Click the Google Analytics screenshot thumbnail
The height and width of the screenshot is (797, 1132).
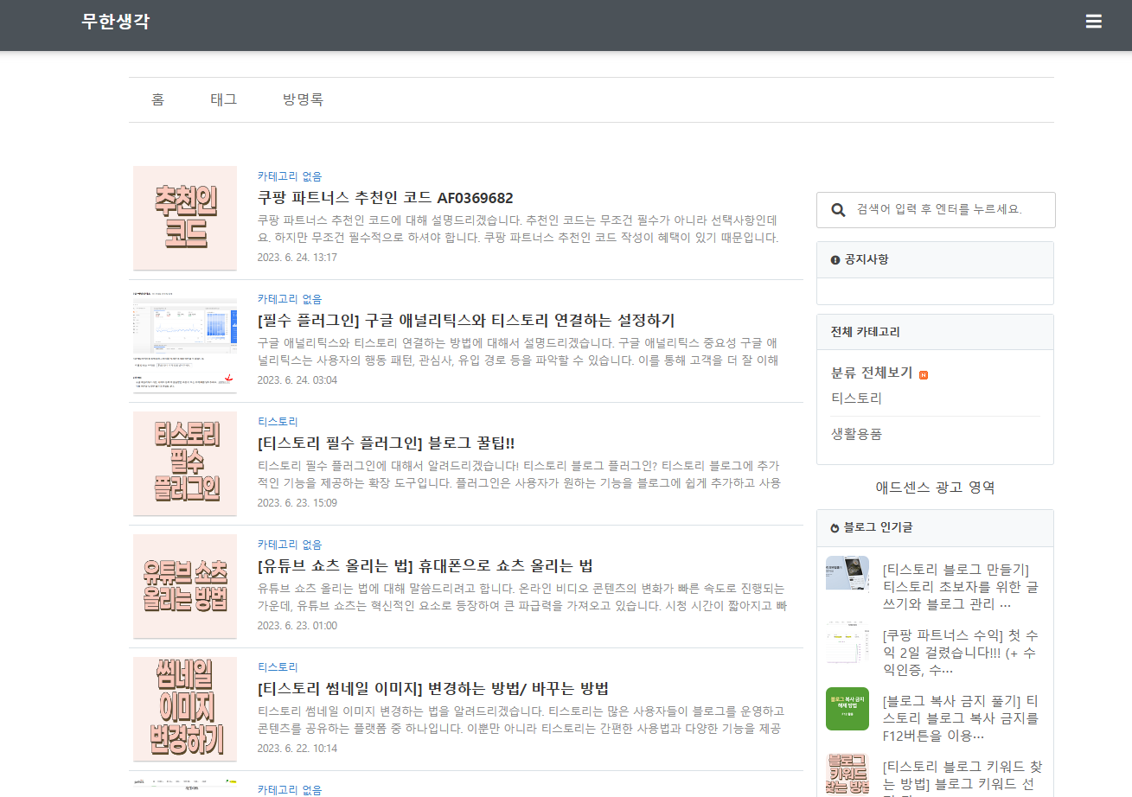[x=185, y=341]
